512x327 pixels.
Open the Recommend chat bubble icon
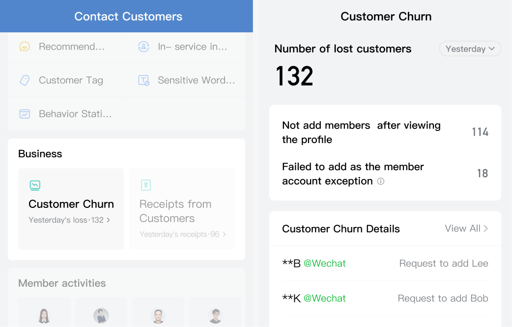pyautogui.click(x=25, y=47)
